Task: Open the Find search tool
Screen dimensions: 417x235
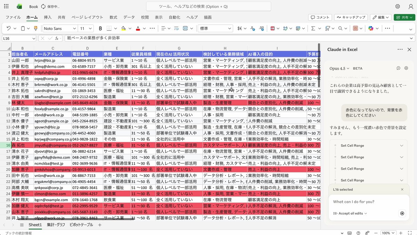Action: 341,28
